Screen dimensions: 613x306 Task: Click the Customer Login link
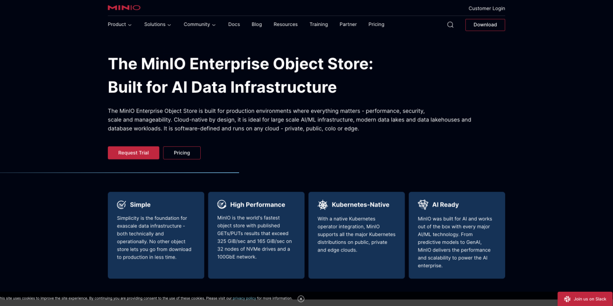pos(486,8)
